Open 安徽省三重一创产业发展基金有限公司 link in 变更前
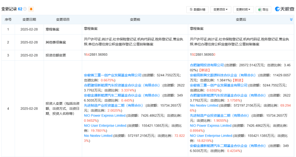This screenshot has height=157, width=296. click(x=113, y=75)
